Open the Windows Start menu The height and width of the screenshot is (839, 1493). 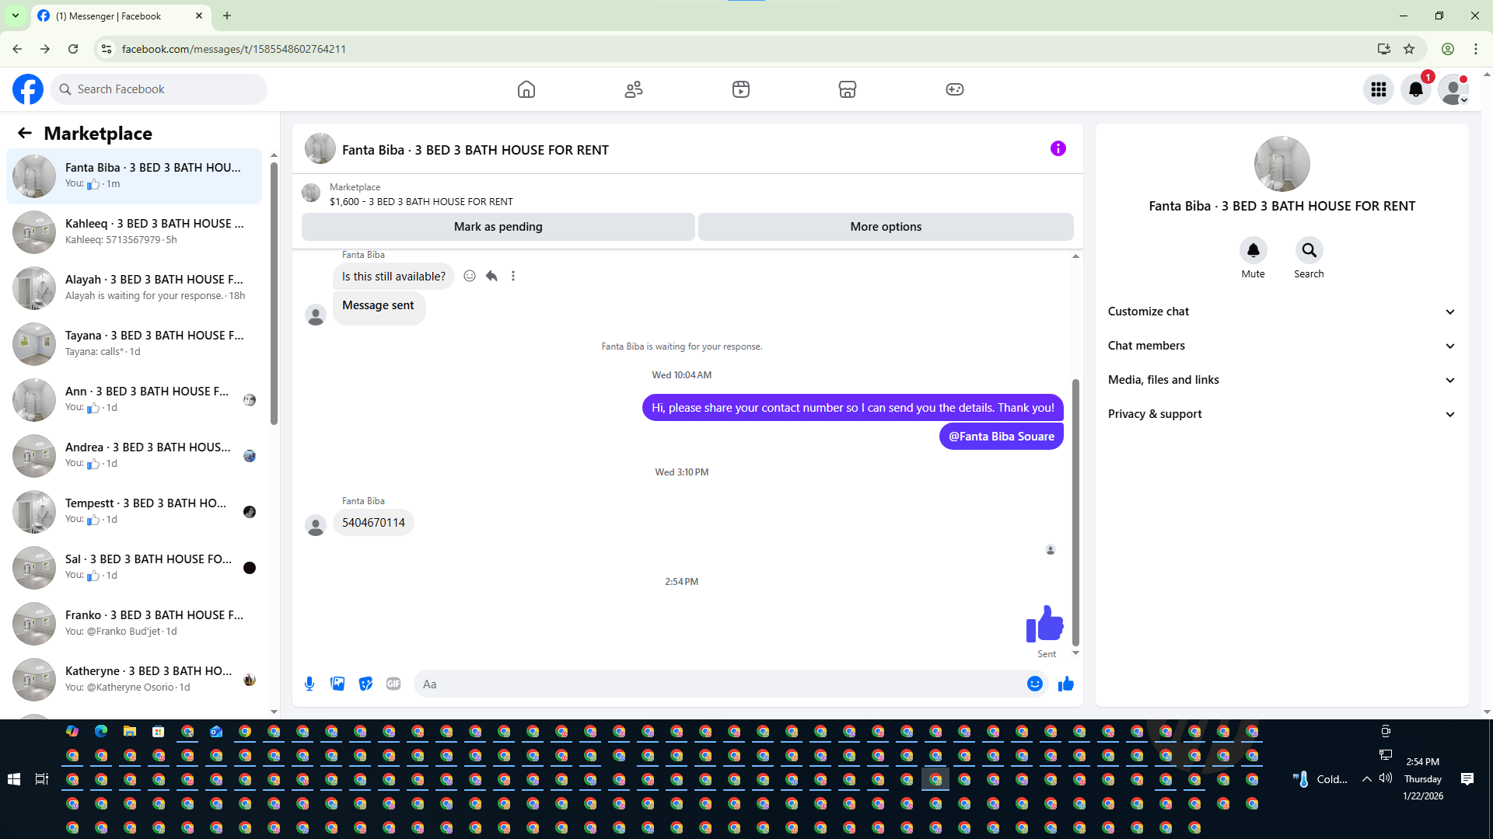click(14, 779)
